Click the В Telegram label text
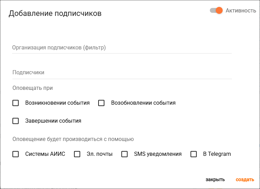 point(217,154)
